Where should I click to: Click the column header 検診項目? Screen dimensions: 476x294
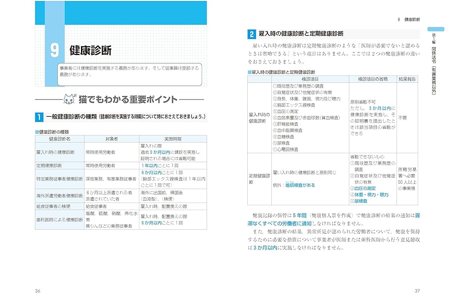pos(310,79)
